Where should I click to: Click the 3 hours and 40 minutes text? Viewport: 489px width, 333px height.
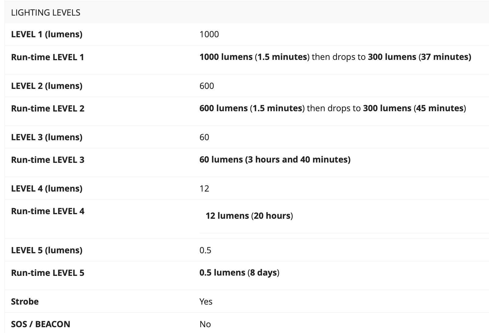(298, 159)
